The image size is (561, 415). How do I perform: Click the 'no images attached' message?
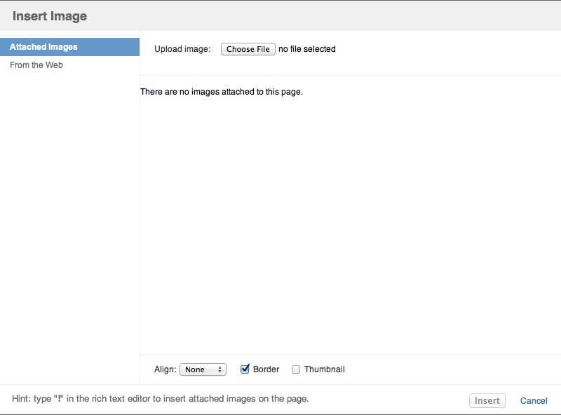222,92
